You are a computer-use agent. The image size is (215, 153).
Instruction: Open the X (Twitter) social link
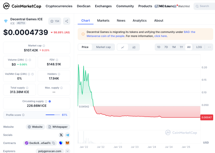[x=61, y=135]
